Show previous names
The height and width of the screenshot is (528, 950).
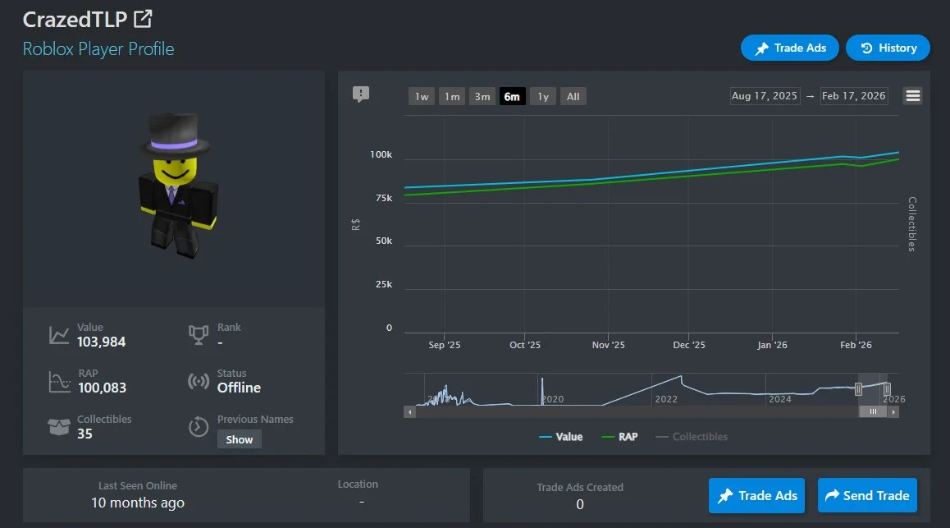(x=240, y=439)
